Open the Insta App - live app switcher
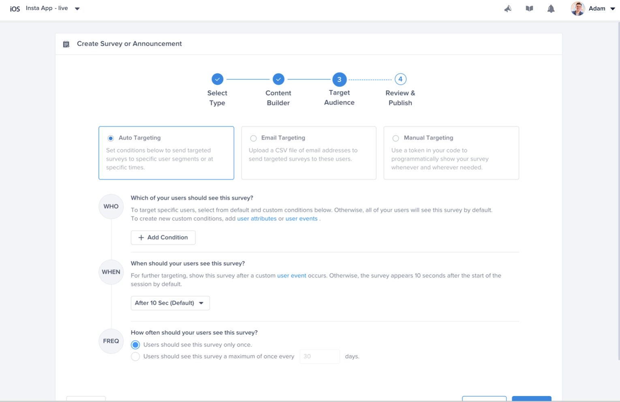The height and width of the screenshot is (402, 620). click(x=77, y=8)
